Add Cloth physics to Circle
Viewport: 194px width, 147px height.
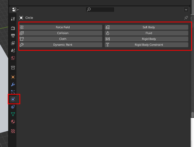pos(61,39)
